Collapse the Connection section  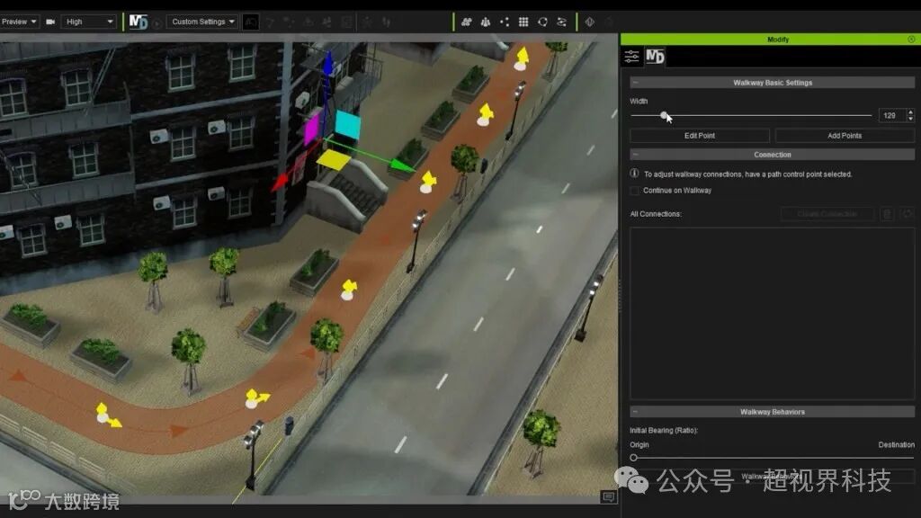click(635, 155)
